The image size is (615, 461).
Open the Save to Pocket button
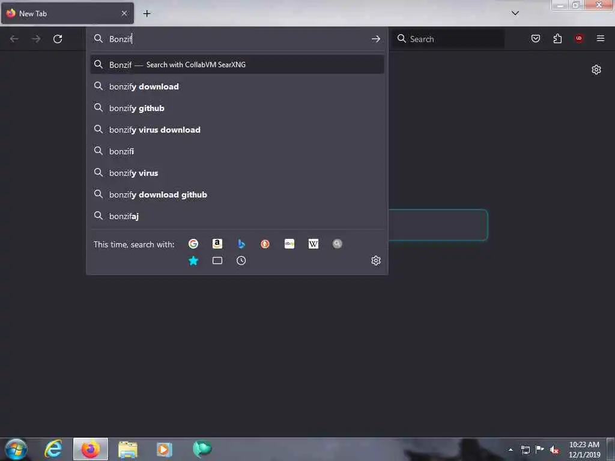[536, 38]
